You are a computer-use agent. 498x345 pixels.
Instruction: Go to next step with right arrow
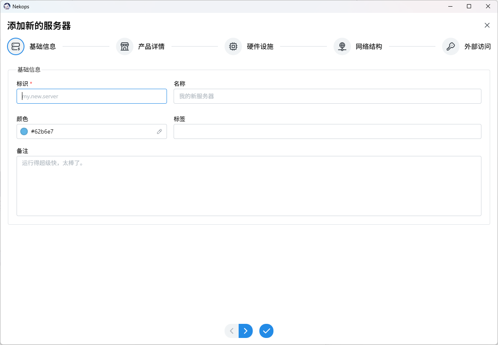pos(246,331)
